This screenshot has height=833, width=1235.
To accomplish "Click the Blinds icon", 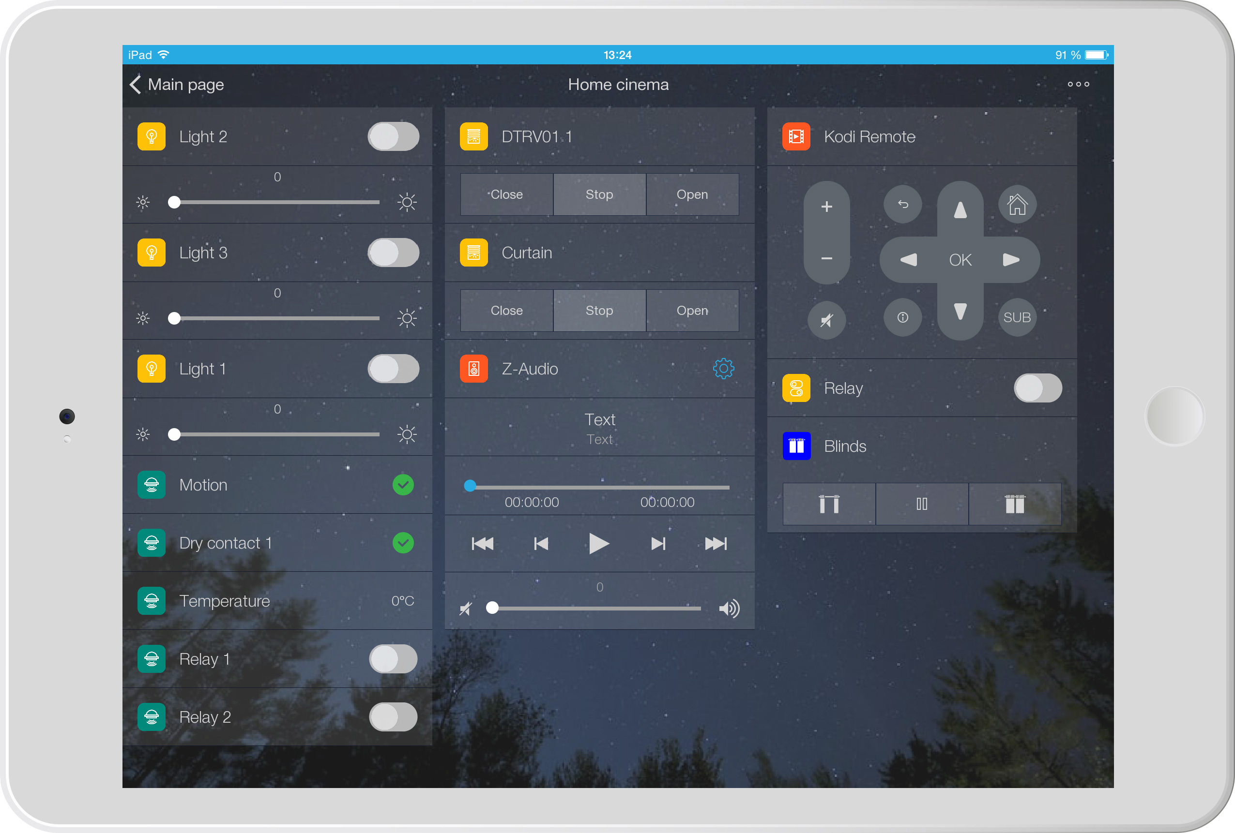I will click(x=796, y=446).
